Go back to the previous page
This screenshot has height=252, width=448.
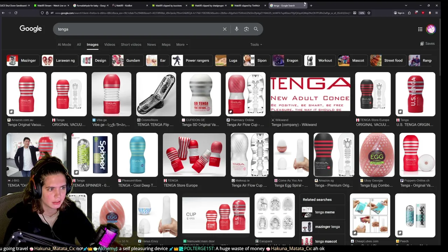[x=3, y=13]
